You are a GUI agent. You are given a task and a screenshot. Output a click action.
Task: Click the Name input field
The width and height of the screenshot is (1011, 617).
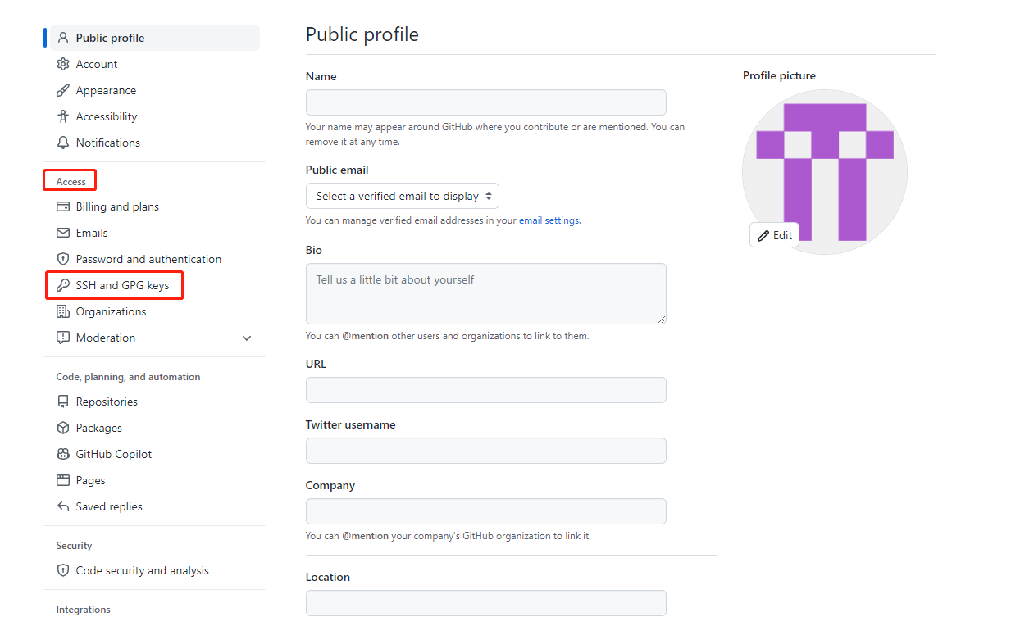pyautogui.click(x=486, y=102)
